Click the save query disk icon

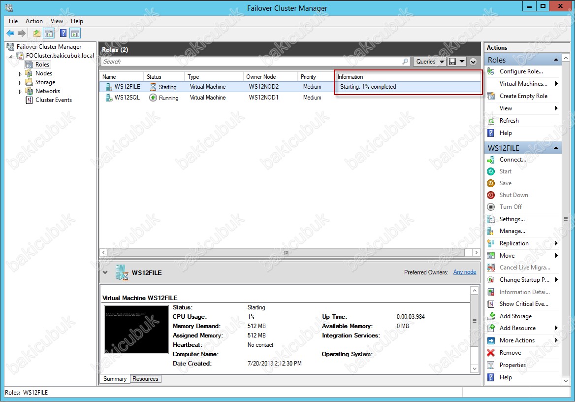point(452,62)
